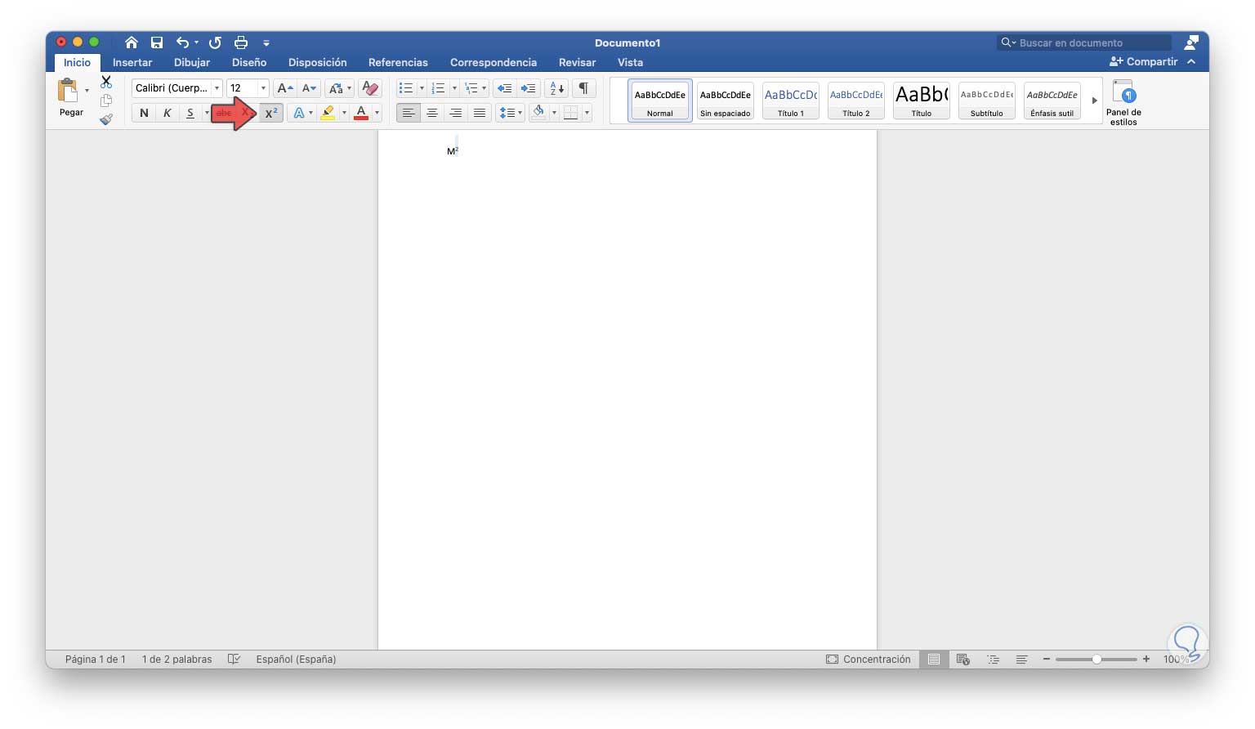Zoom in with the plus icon
Image resolution: width=1255 pixels, height=729 pixels.
click(1146, 659)
